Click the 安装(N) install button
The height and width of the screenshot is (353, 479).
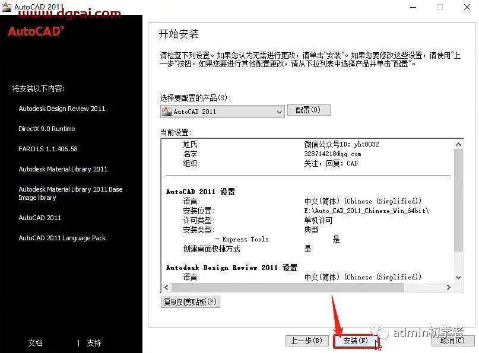click(x=356, y=341)
